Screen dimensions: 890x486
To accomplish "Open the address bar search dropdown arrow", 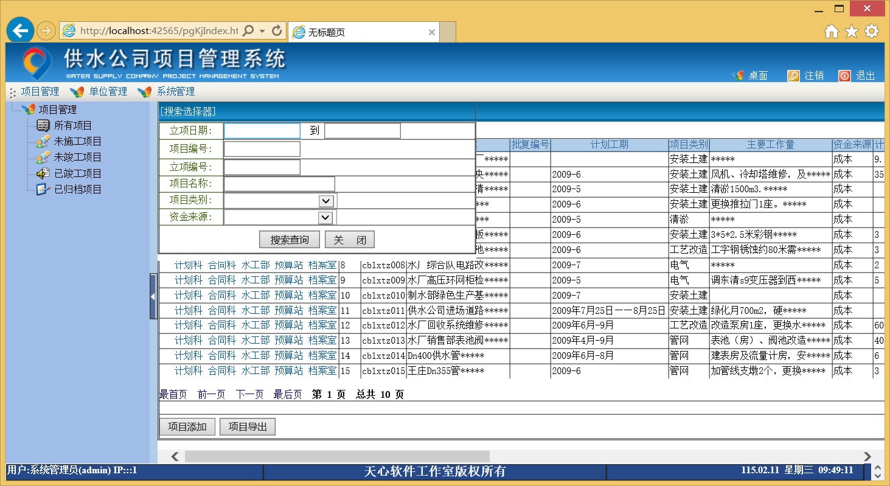I will tap(262, 31).
